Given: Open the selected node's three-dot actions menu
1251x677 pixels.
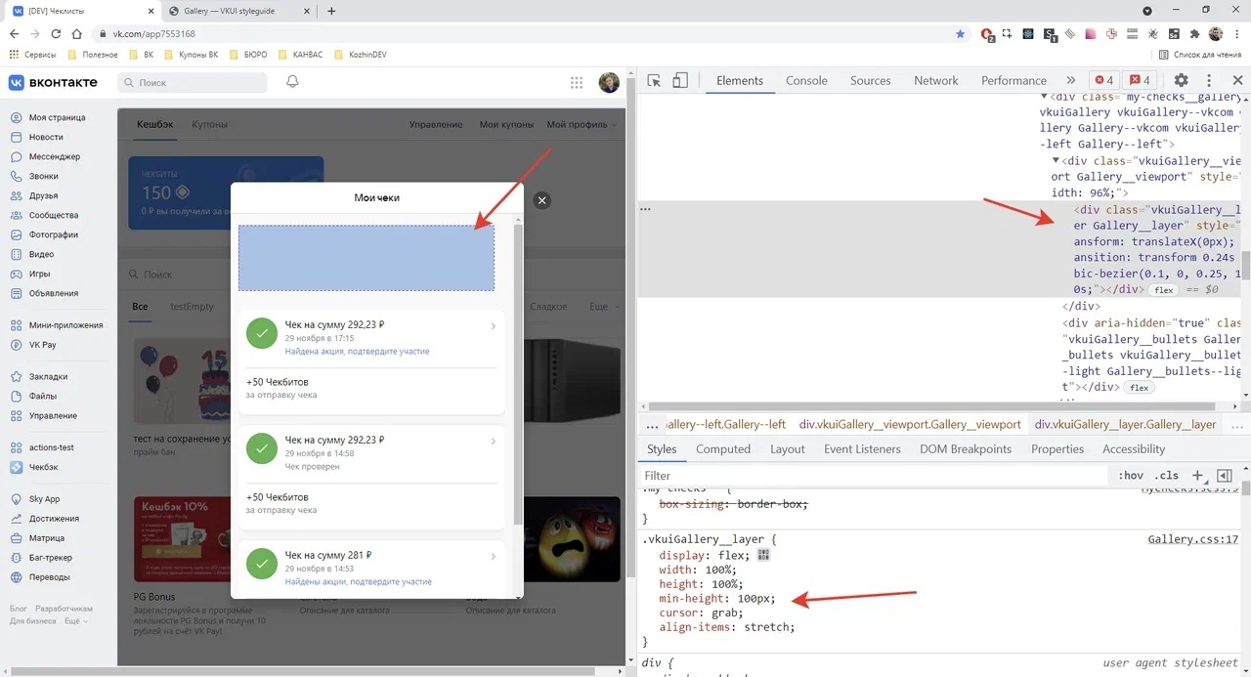Looking at the screenshot, I should click(x=645, y=209).
